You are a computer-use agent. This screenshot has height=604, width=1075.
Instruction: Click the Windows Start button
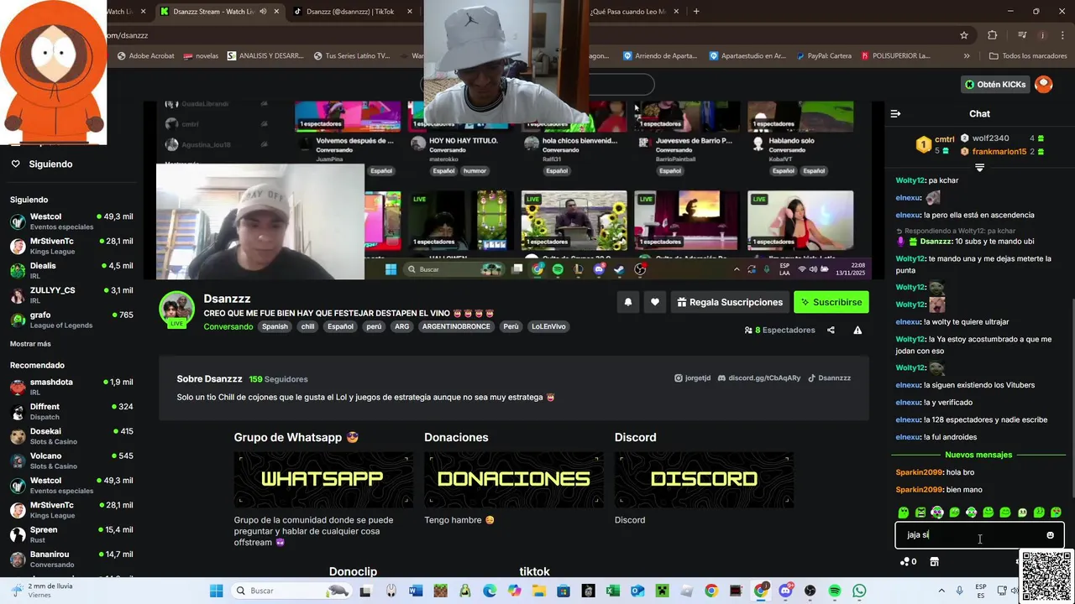[216, 591]
